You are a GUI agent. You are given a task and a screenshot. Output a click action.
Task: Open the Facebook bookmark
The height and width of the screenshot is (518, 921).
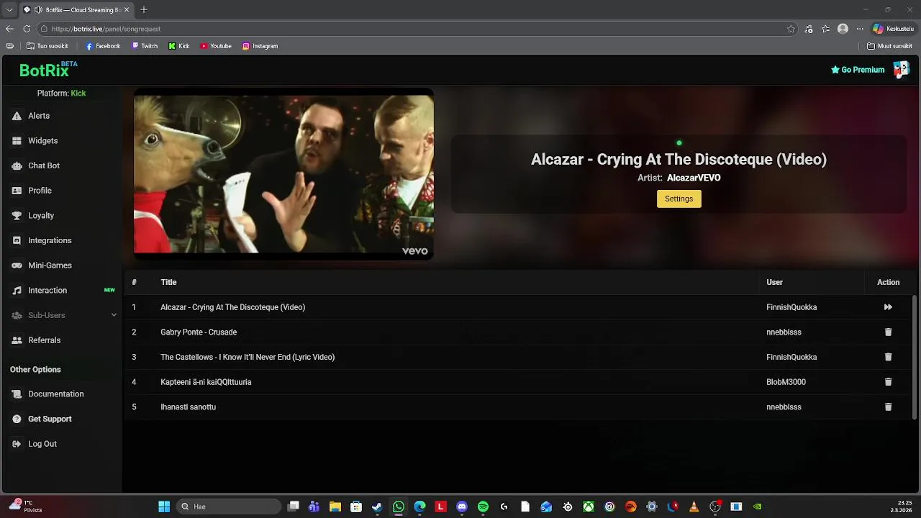coord(103,46)
